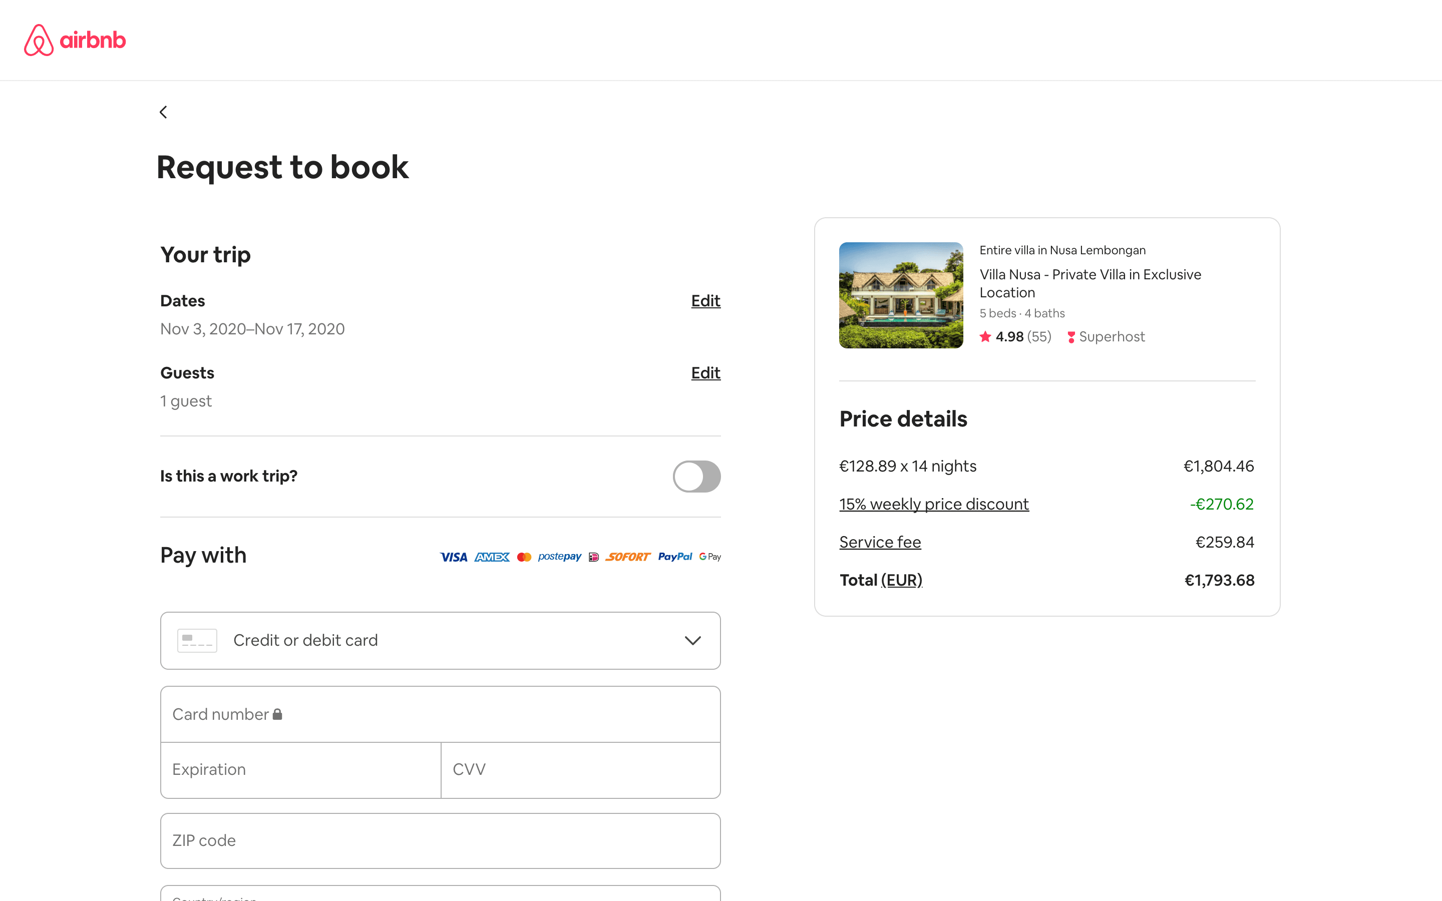The image size is (1442, 901).
Task: Edit the trip dates
Action: point(705,301)
